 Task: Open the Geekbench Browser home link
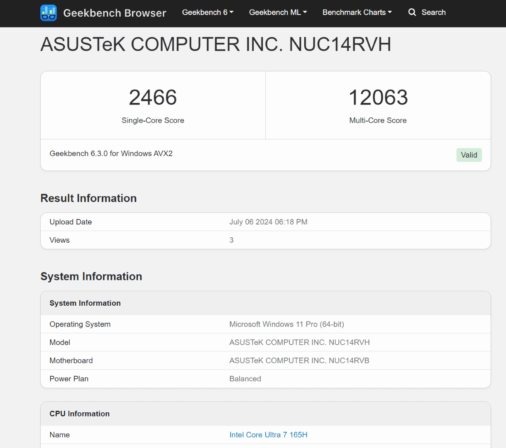point(115,13)
